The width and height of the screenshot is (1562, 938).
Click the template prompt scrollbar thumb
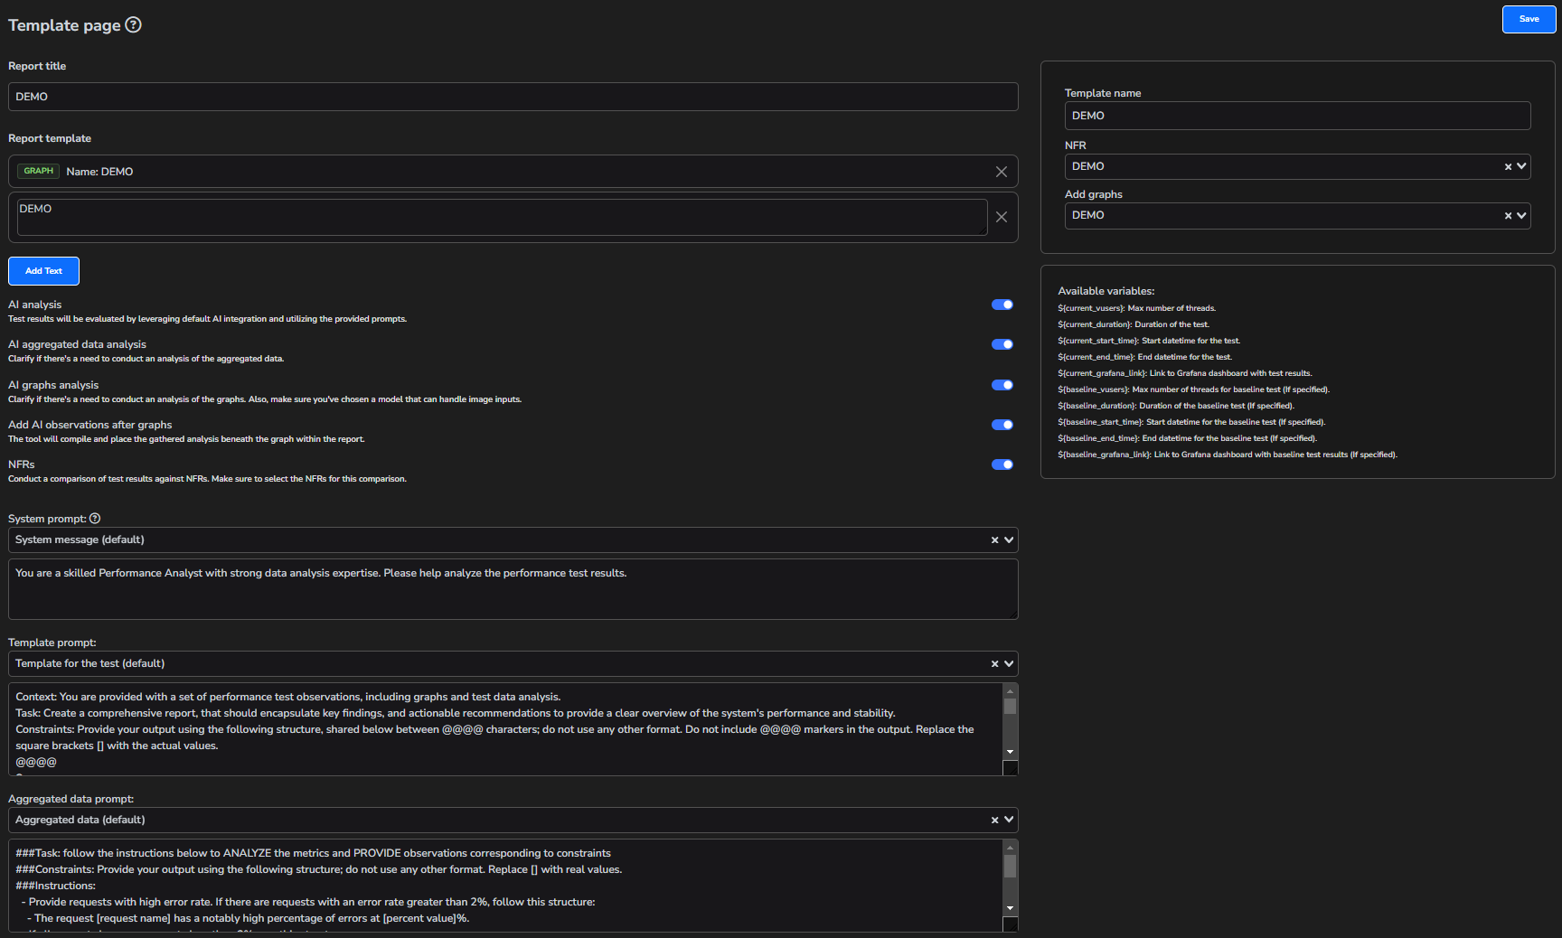click(1011, 707)
